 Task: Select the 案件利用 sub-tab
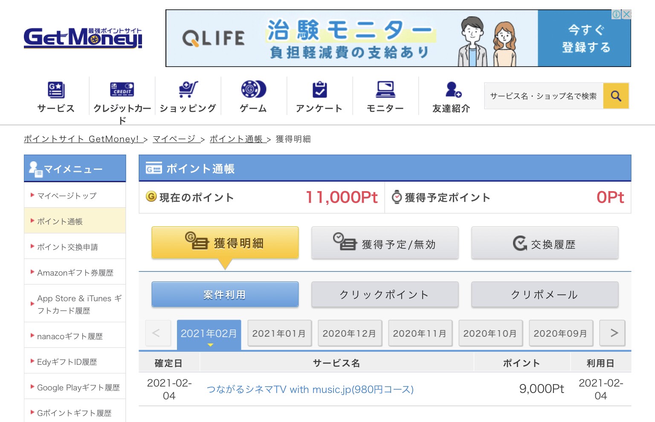click(x=225, y=294)
